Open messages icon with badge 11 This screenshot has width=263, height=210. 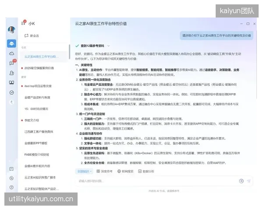coord(12,63)
